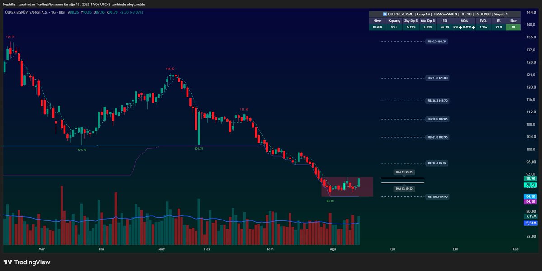This screenshot has width=542, height=271.
Task: Select the purple consolidation rectangle on chart
Action: coord(347,187)
